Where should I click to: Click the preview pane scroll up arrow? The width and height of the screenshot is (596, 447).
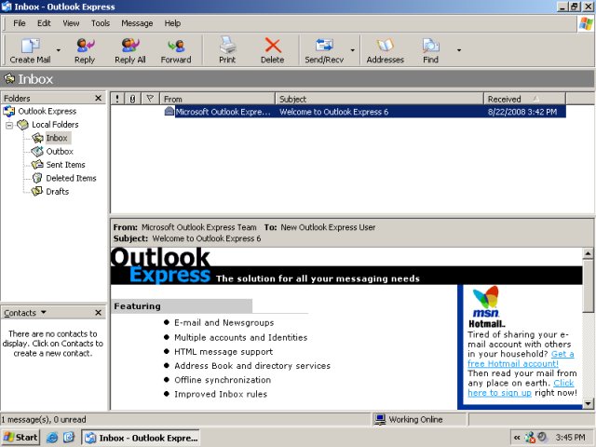(588, 253)
